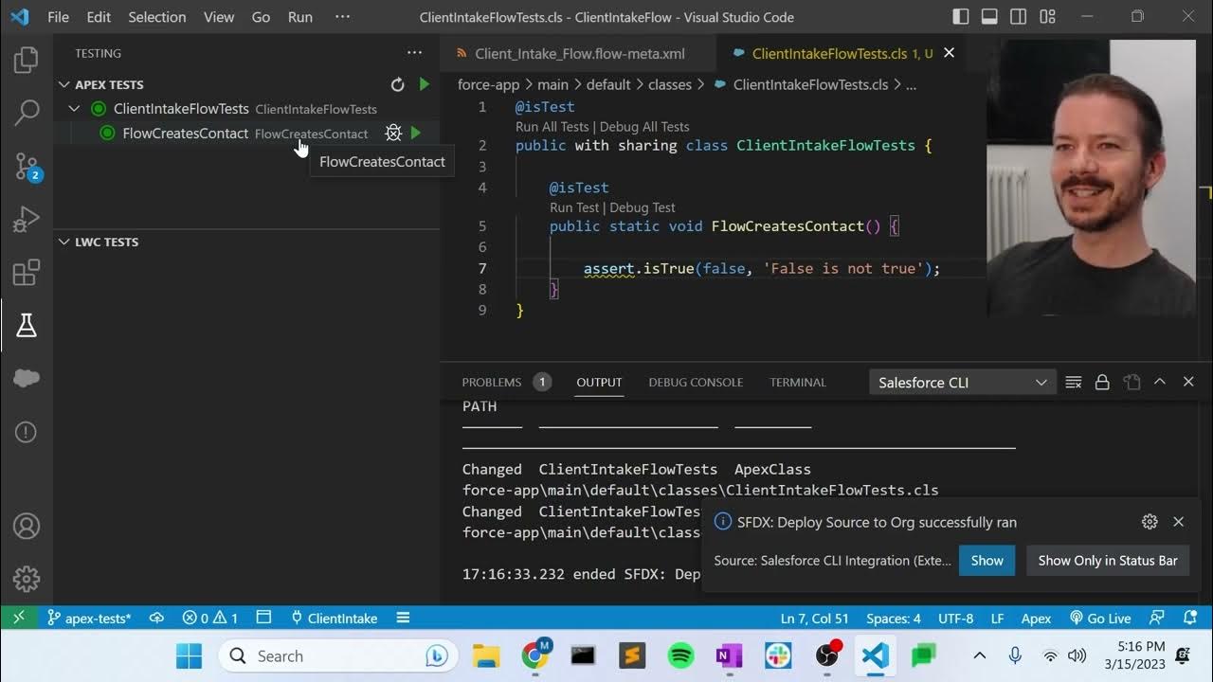Viewport: 1213px width, 682px height.
Task: Toggle panel visibility layout button
Action: (989, 17)
